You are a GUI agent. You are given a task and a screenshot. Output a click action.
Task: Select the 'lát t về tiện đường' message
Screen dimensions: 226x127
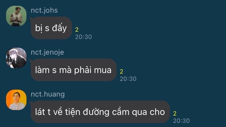tap(100, 112)
